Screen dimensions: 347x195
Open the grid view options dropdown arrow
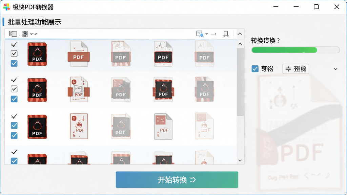[x=34, y=34]
